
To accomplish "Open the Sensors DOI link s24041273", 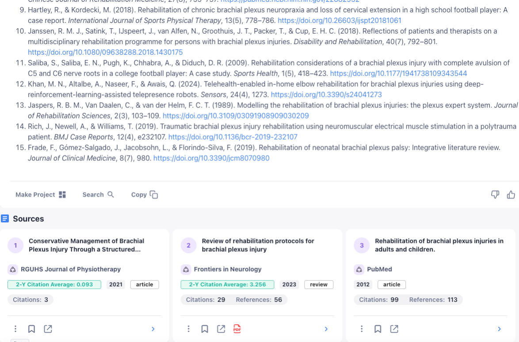I will [x=326, y=95].
